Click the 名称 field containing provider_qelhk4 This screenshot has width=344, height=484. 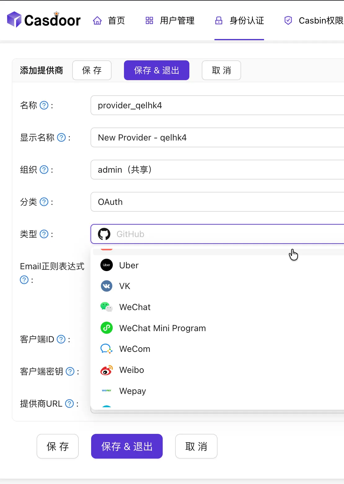[x=217, y=106]
